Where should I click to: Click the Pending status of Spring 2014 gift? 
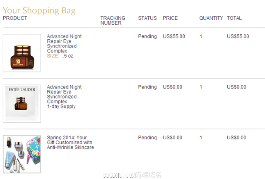pyautogui.click(x=147, y=138)
